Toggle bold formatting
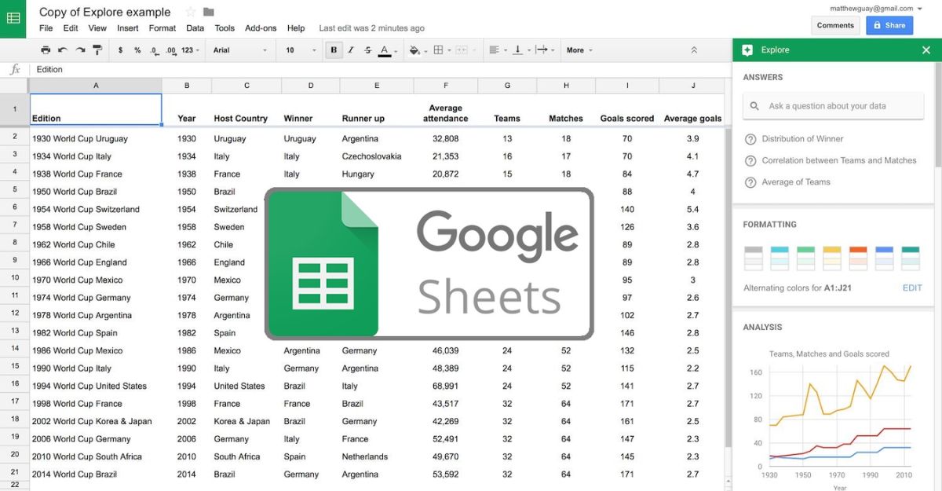The image size is (942, 491). click(x=334, y=50)
